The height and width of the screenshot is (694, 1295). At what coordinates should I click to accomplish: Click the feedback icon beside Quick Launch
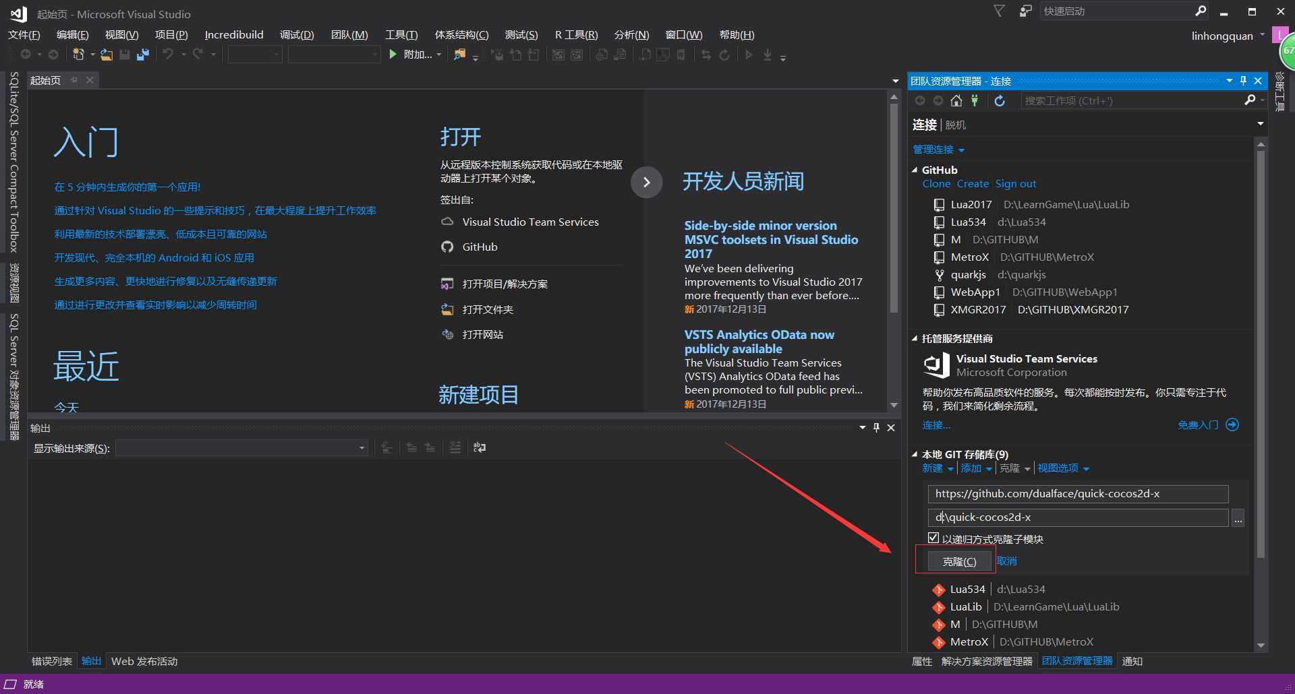1025,11
